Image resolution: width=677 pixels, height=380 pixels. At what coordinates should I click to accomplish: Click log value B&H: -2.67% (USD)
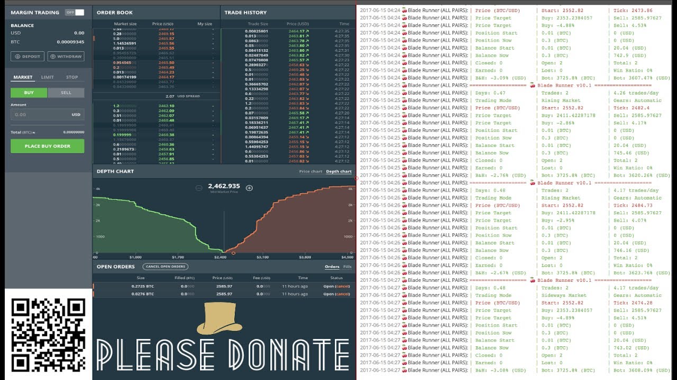pyautogui.click(x=500, y=273)
